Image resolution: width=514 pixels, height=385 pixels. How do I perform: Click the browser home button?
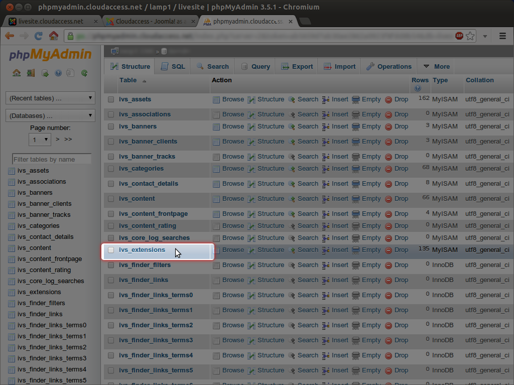click(x=53, y=36)
